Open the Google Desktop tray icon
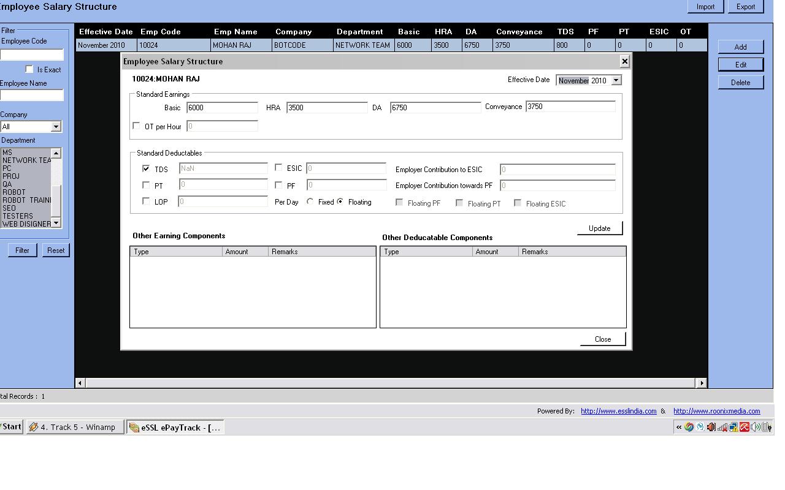The width and height of the screenshot is (785, 490). click(x=689, y=427)
